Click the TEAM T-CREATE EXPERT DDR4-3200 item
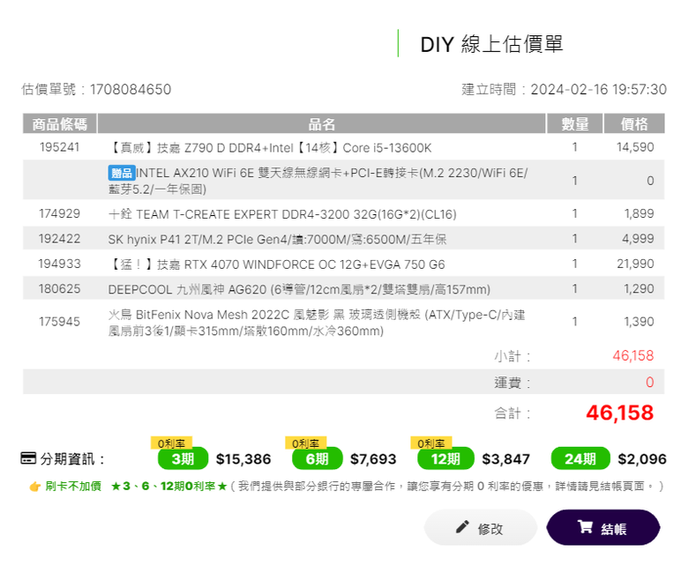The image size is (688, 566). click(x=282, y=214)
